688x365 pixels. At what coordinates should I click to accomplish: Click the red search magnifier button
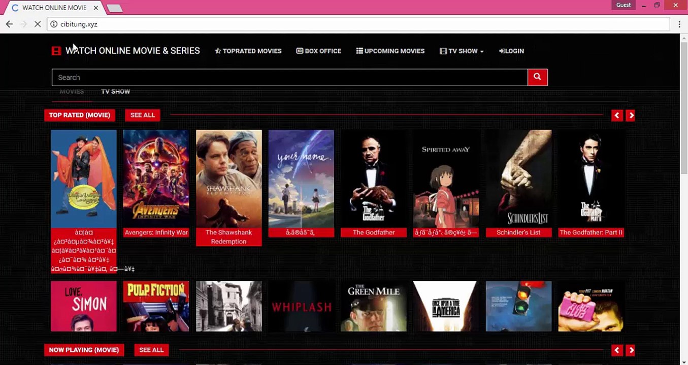pyautogui.click(x=537, y=77)
